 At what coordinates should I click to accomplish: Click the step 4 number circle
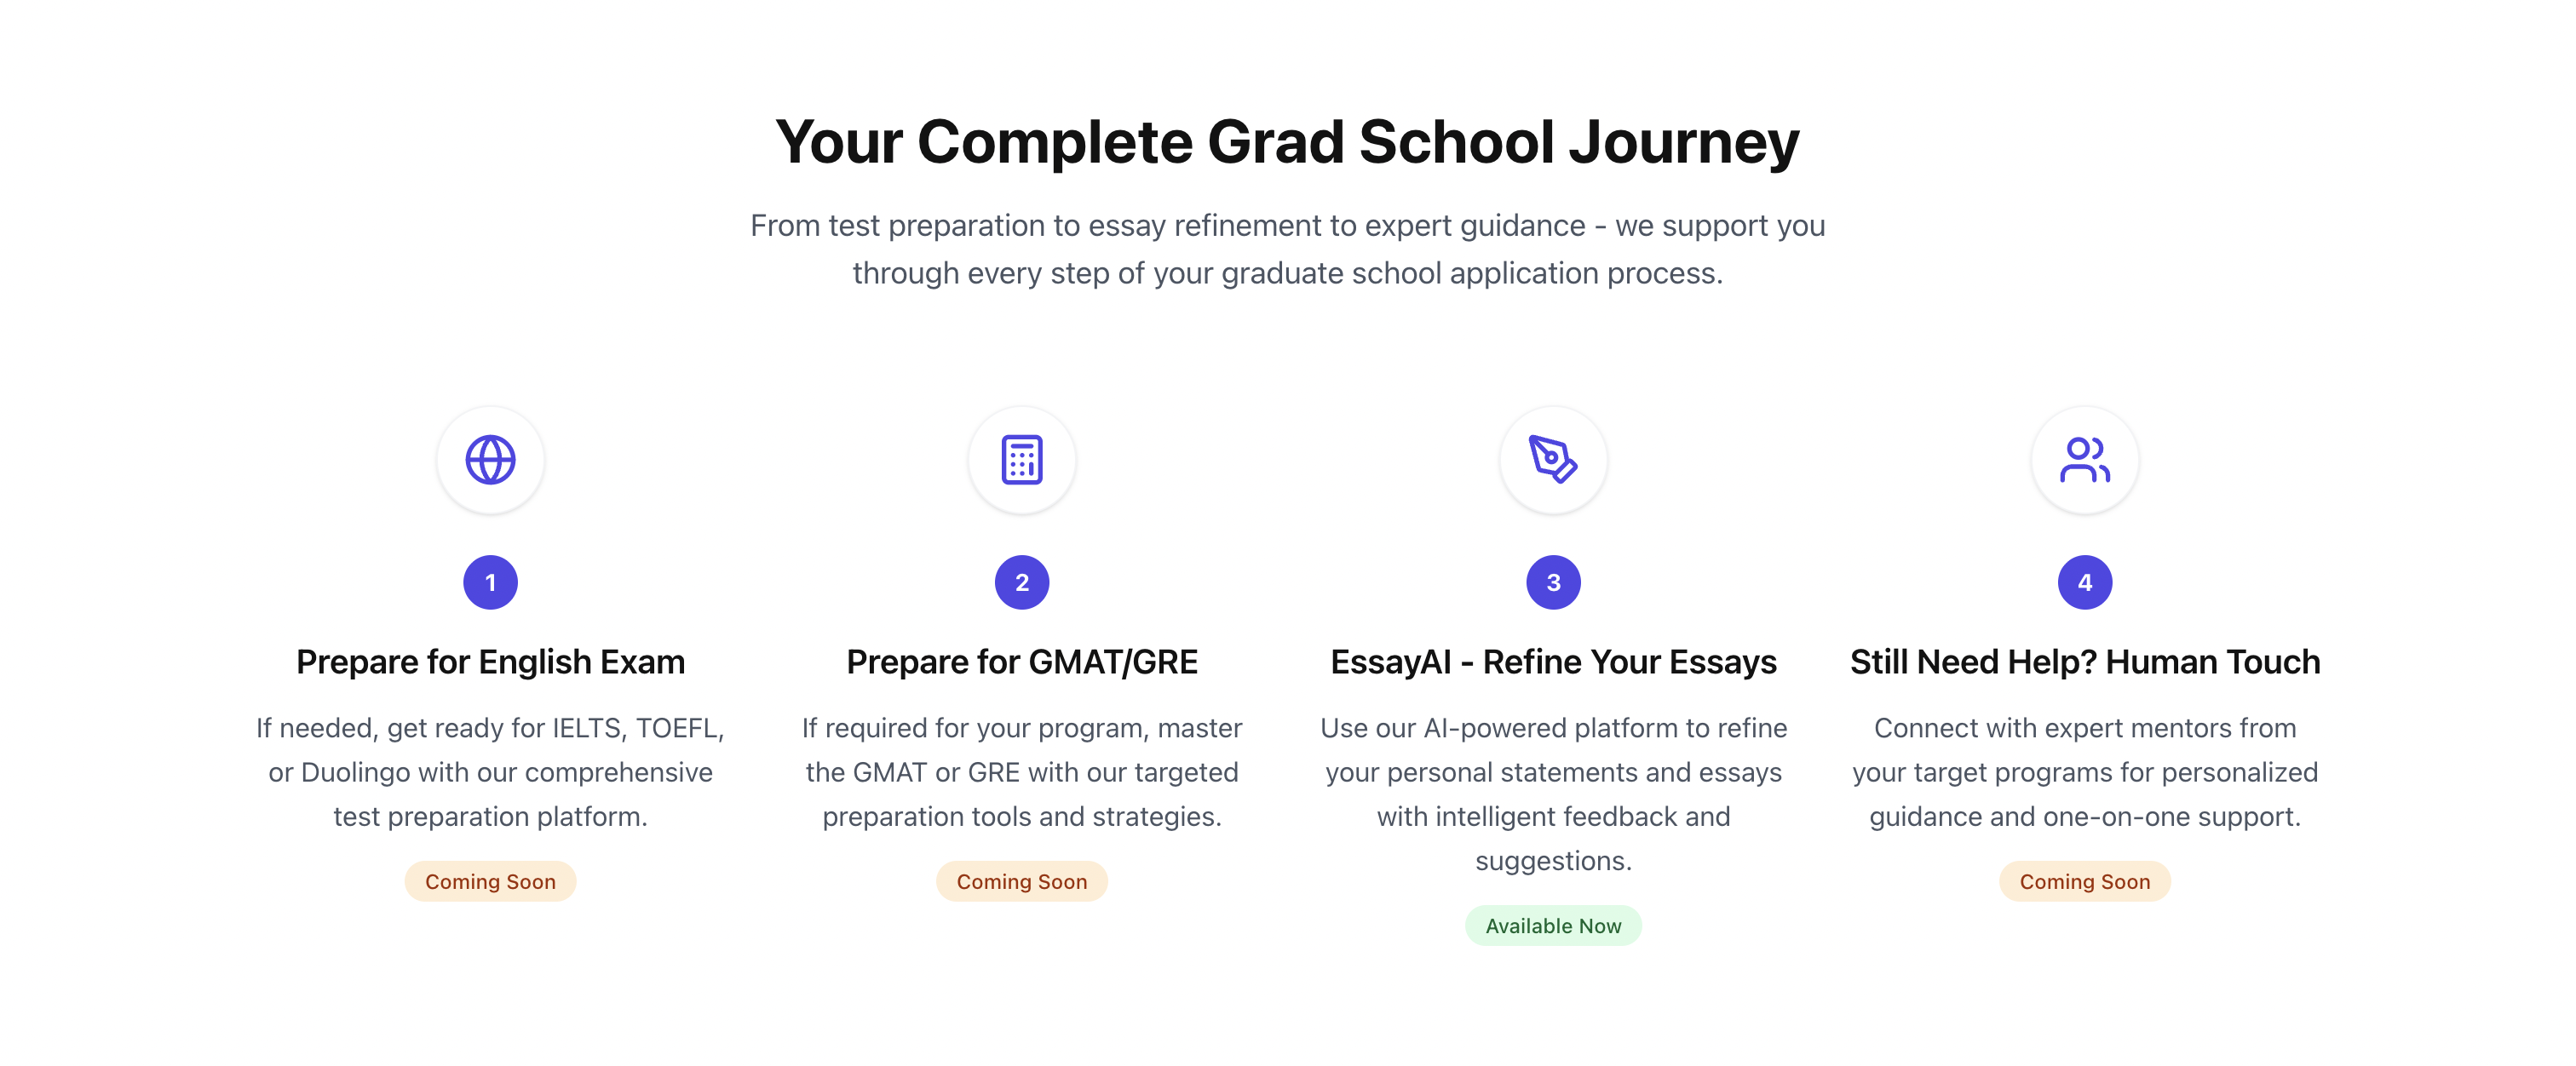(x=2085, y=582)
